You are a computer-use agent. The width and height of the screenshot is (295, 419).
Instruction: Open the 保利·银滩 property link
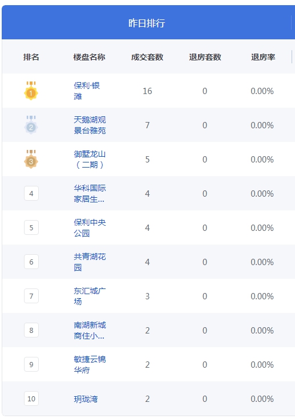coord(87,91)
